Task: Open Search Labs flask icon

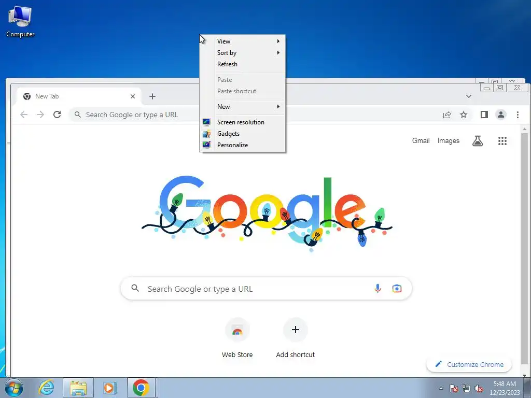Action: tap(478, 141)
